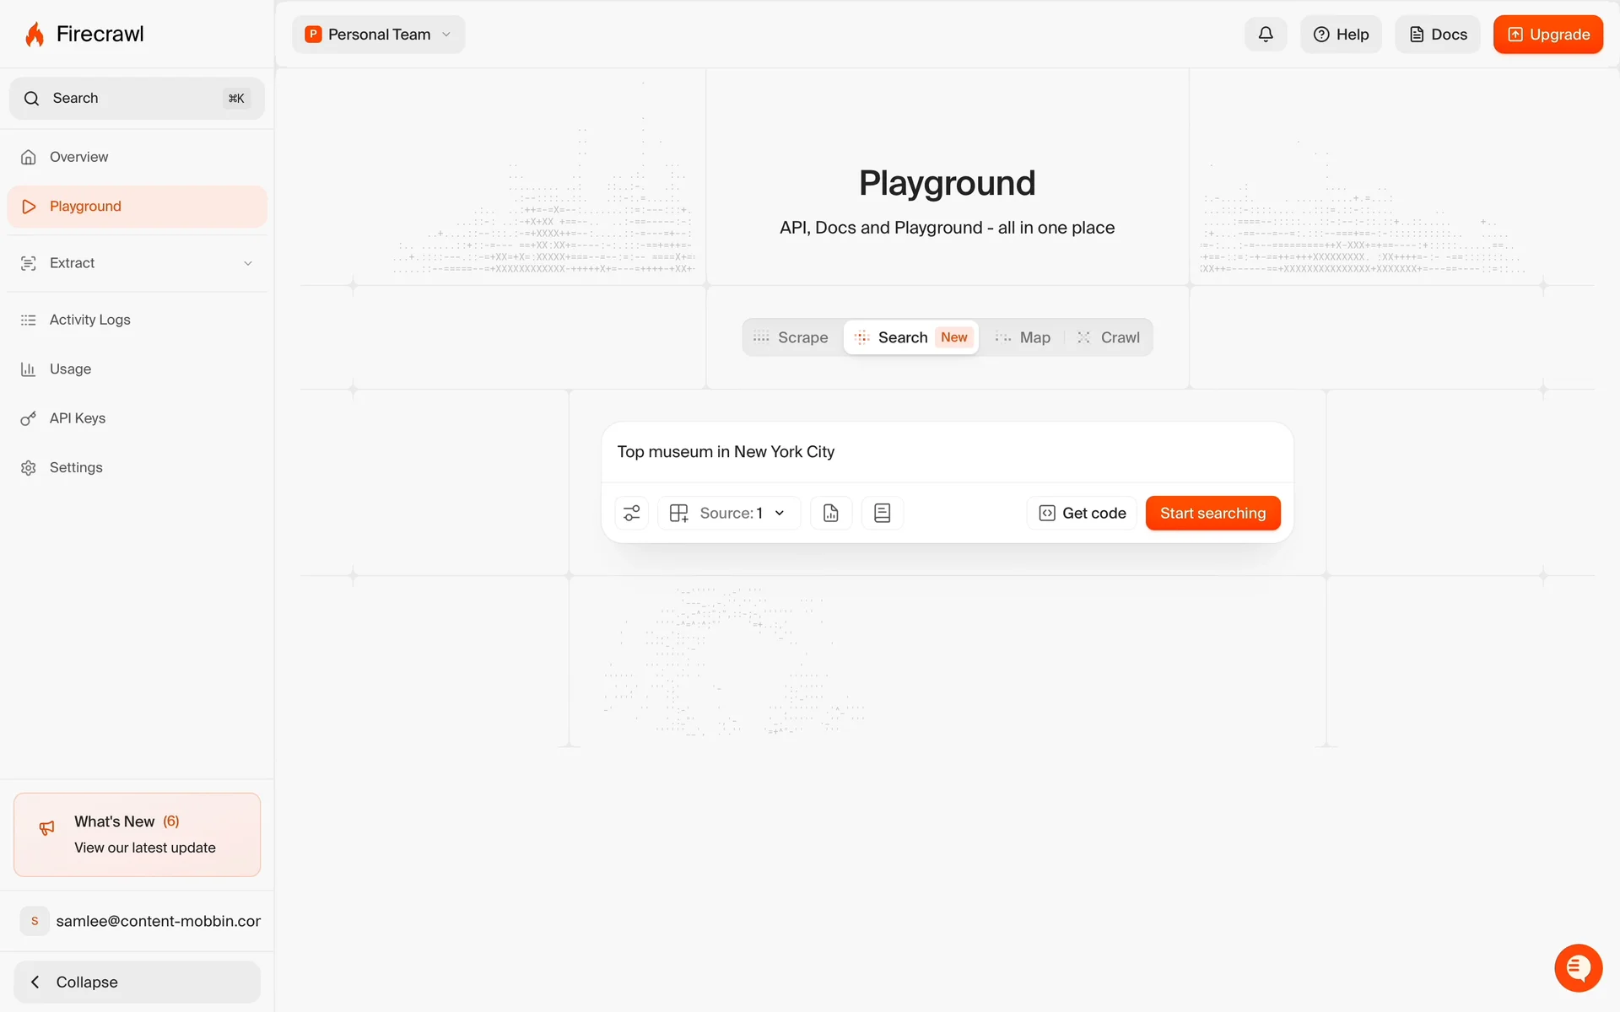
Task: Open Settings from the sidebar
Action: pos(75,467)
